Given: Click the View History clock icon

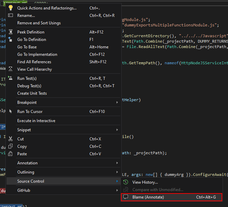Looking at the screenshot, I should (x=126, y=182).
